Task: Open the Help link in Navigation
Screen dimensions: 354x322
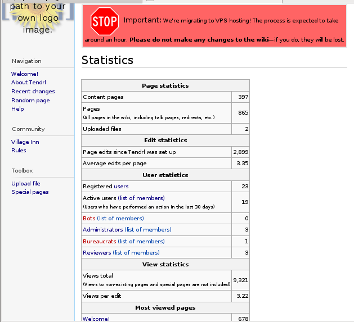Action: coord(17,109)
